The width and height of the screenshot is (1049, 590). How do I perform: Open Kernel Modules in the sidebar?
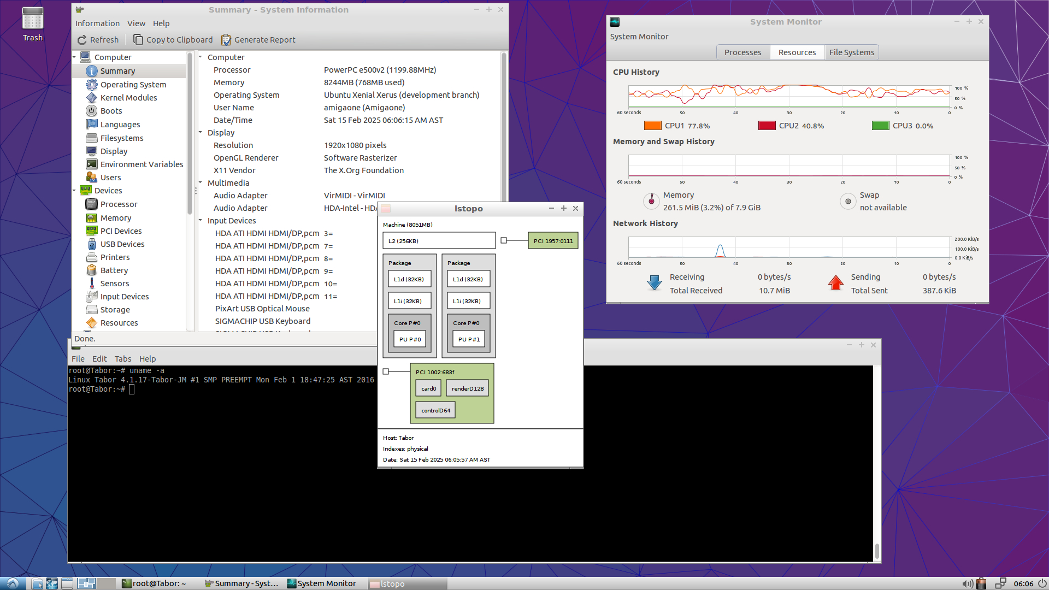pyautogui.click(x=128, y=98)
